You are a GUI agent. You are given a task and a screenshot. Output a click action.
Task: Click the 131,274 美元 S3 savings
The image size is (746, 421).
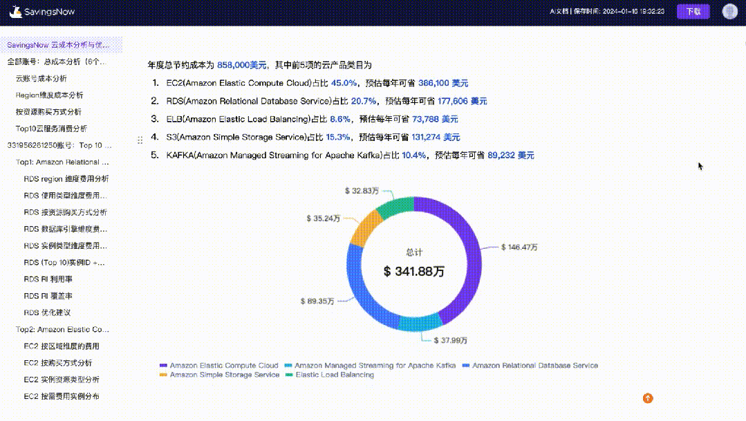point(436,138)
